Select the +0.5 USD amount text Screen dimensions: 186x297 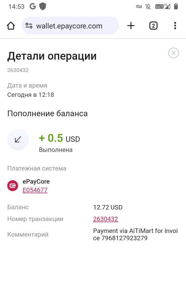[59, 138]
